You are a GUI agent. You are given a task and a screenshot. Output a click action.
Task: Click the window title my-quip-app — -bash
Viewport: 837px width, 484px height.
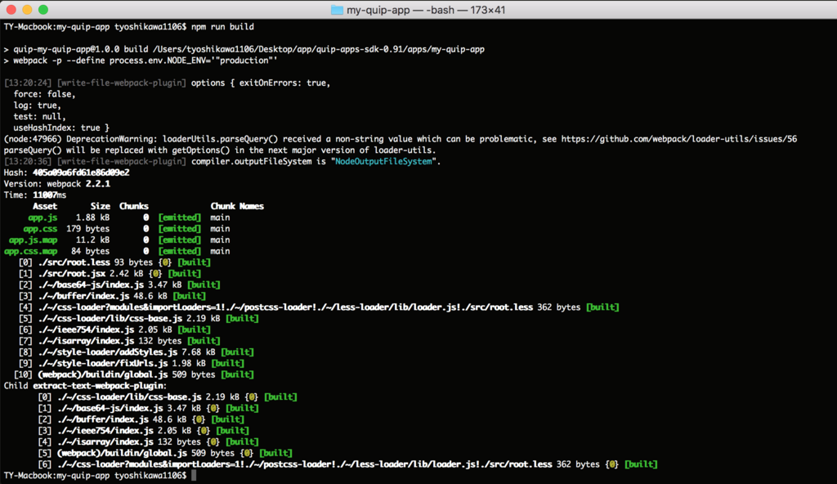coord(425,10)
